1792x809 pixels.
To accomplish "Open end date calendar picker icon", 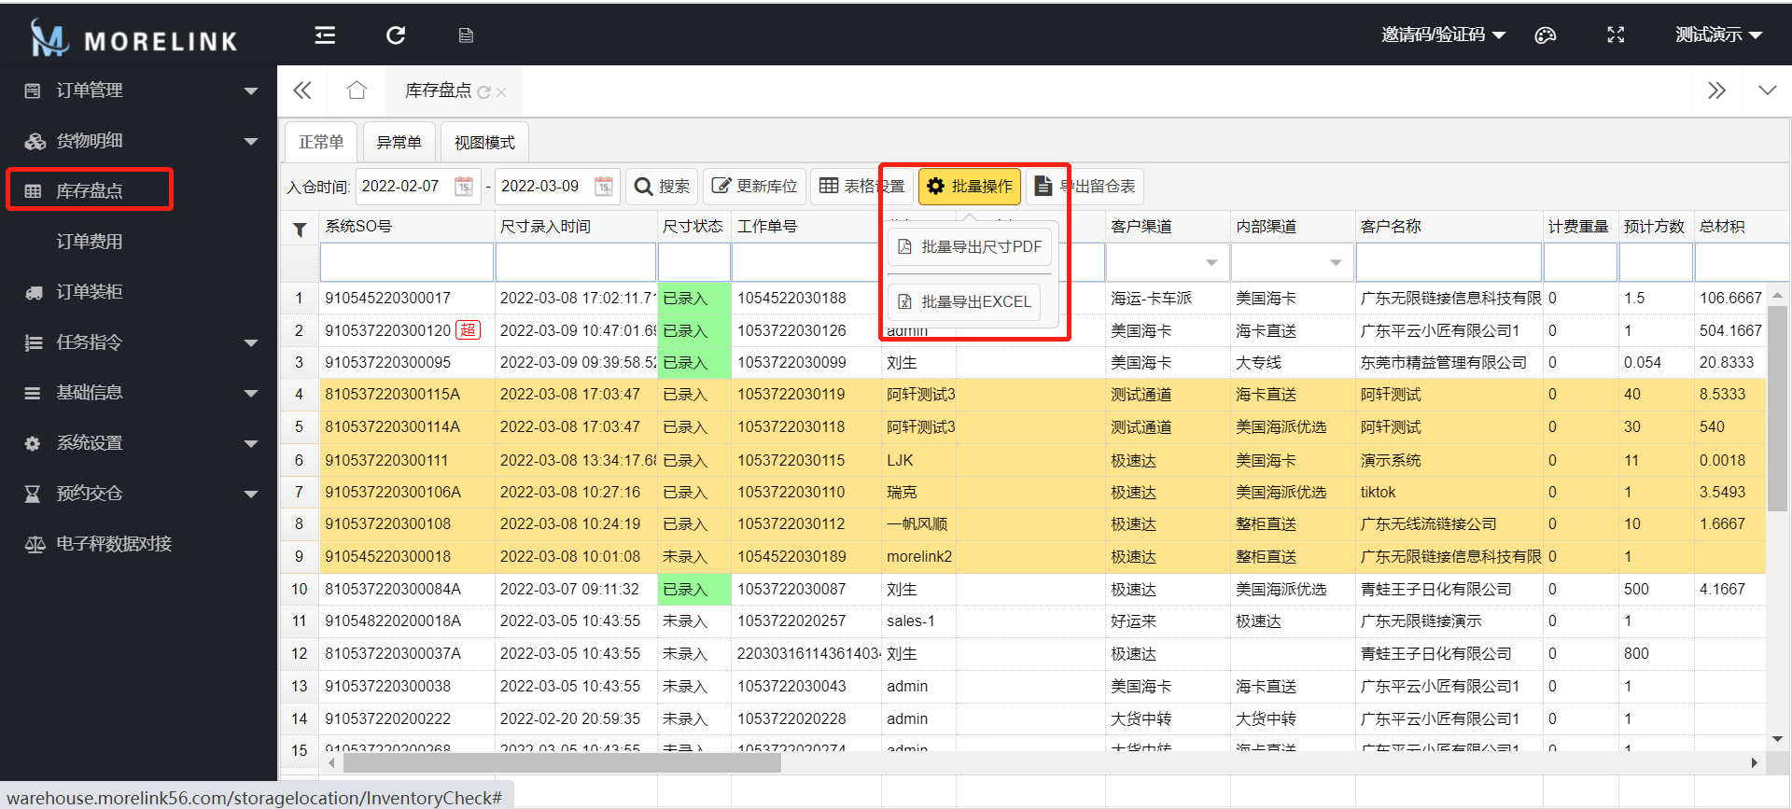I will tap(604, 187).
